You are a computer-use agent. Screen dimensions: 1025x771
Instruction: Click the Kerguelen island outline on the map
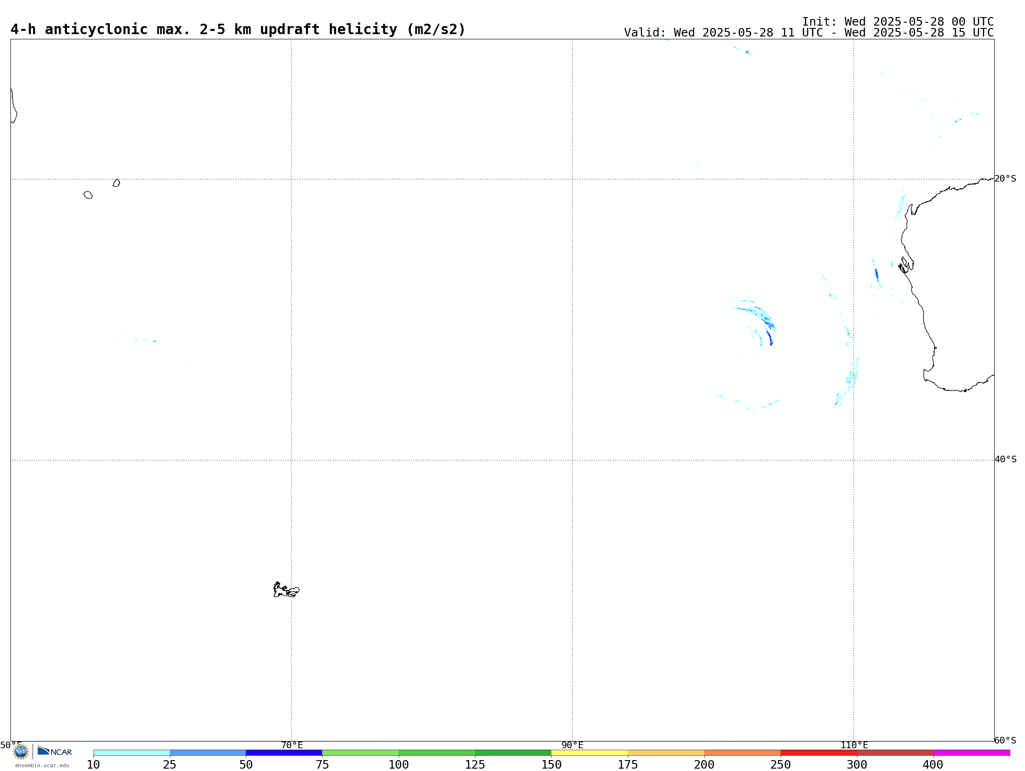tap(286, 590)
